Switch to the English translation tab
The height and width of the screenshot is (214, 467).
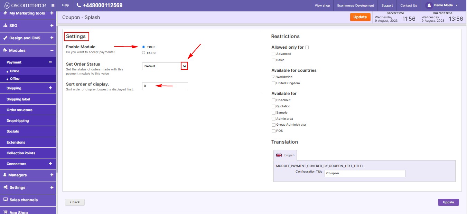[x=285, y=155]
